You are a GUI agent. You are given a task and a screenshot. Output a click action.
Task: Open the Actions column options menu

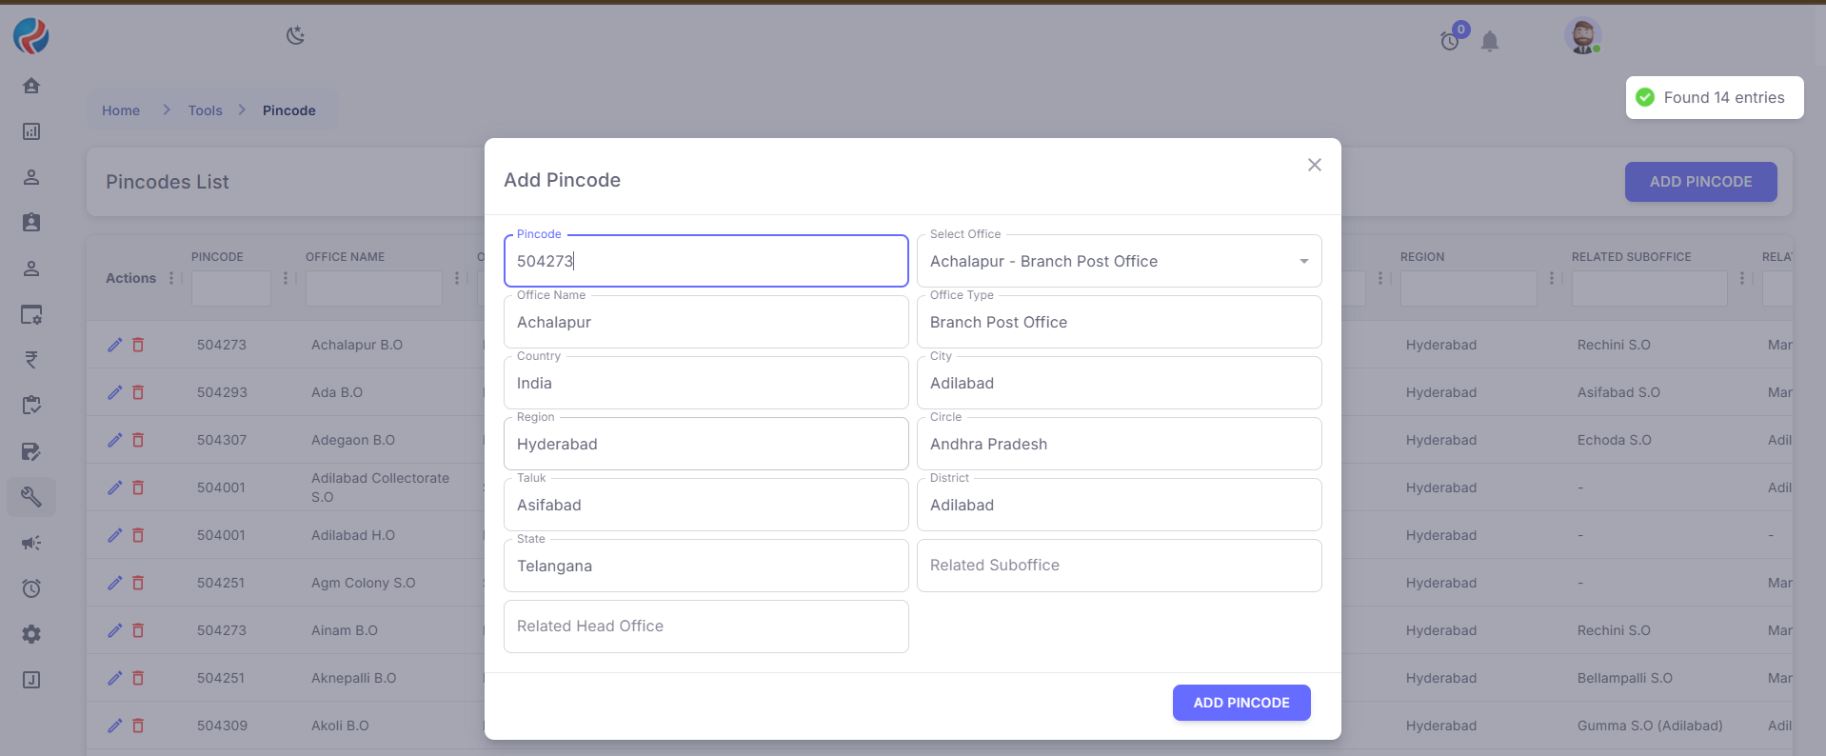click(x=171, y=278)
